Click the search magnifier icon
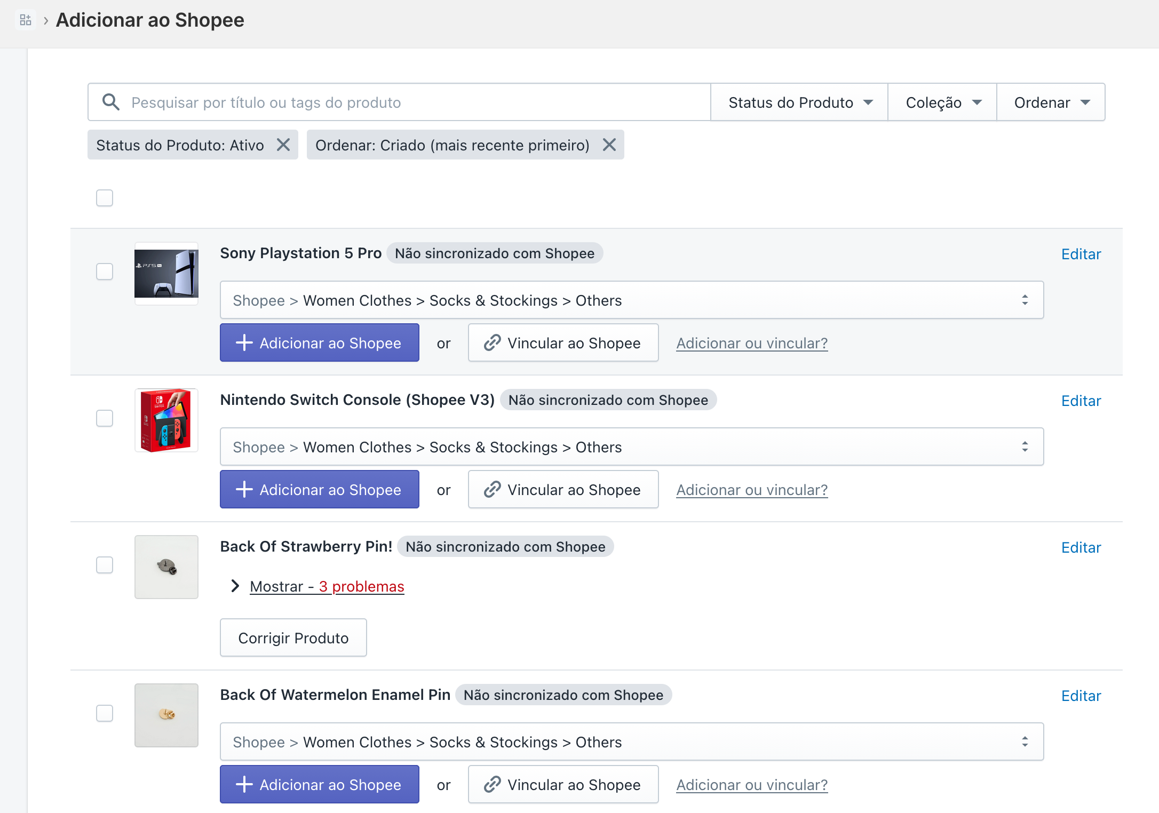Image resolution: width=1159 pixels, height=813 pixels. [110, 102]
